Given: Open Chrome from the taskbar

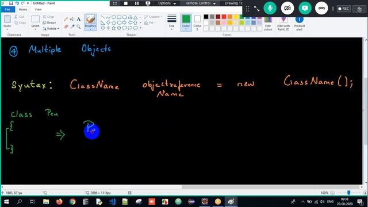Looking at the screenshot, I should point(72,202).
